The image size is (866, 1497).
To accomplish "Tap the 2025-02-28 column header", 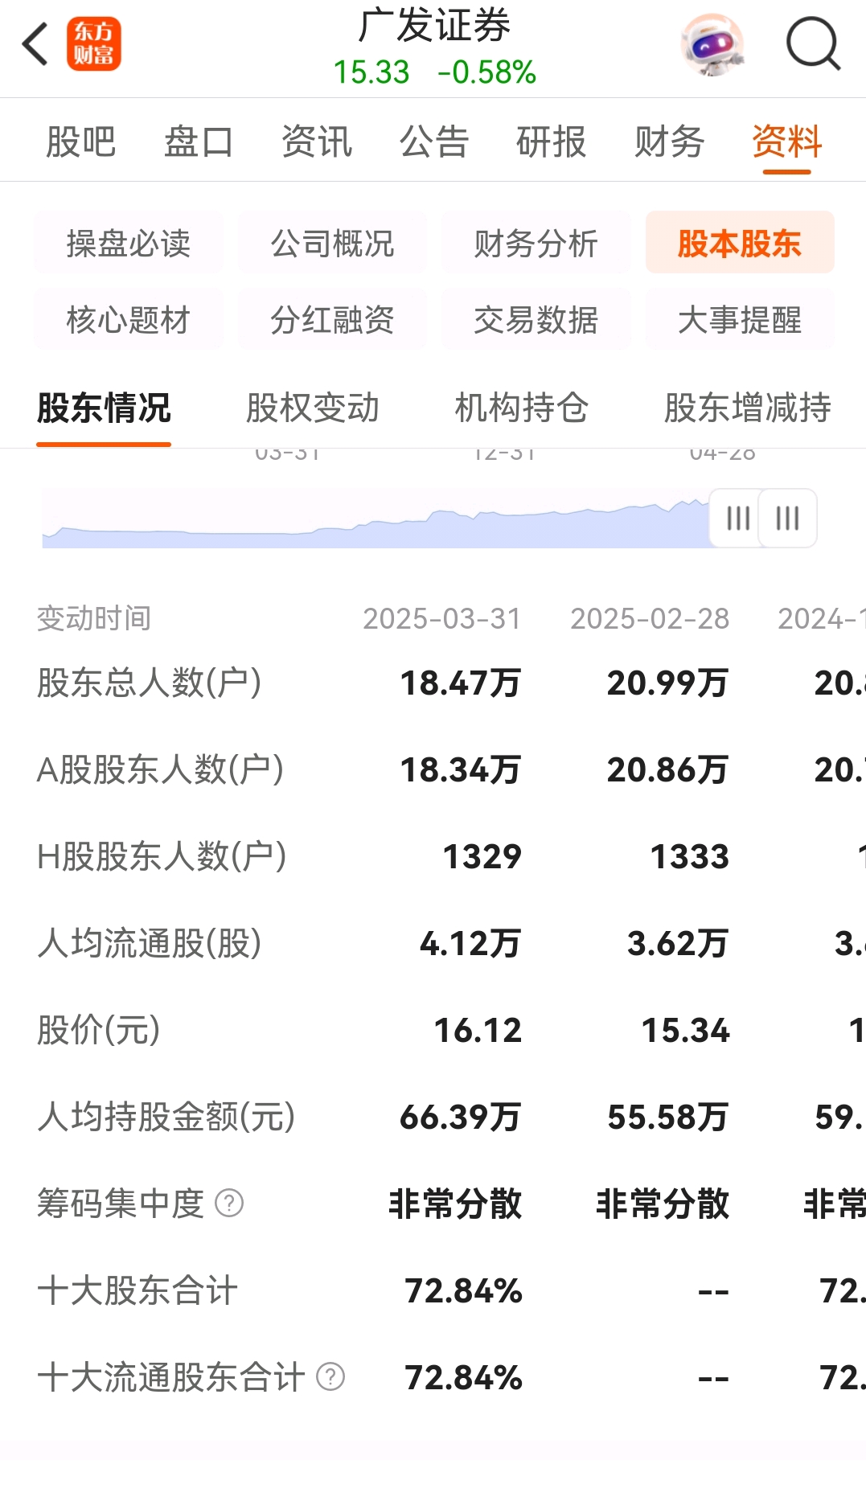I will click(x=650, y=618).
